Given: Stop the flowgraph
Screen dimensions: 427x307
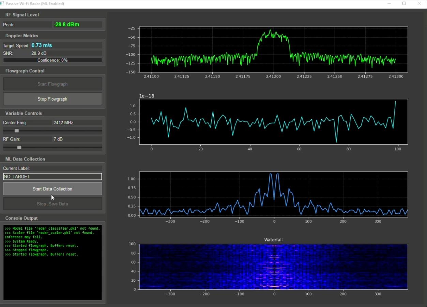Looking at the screenshot, I should pos(52,99).
